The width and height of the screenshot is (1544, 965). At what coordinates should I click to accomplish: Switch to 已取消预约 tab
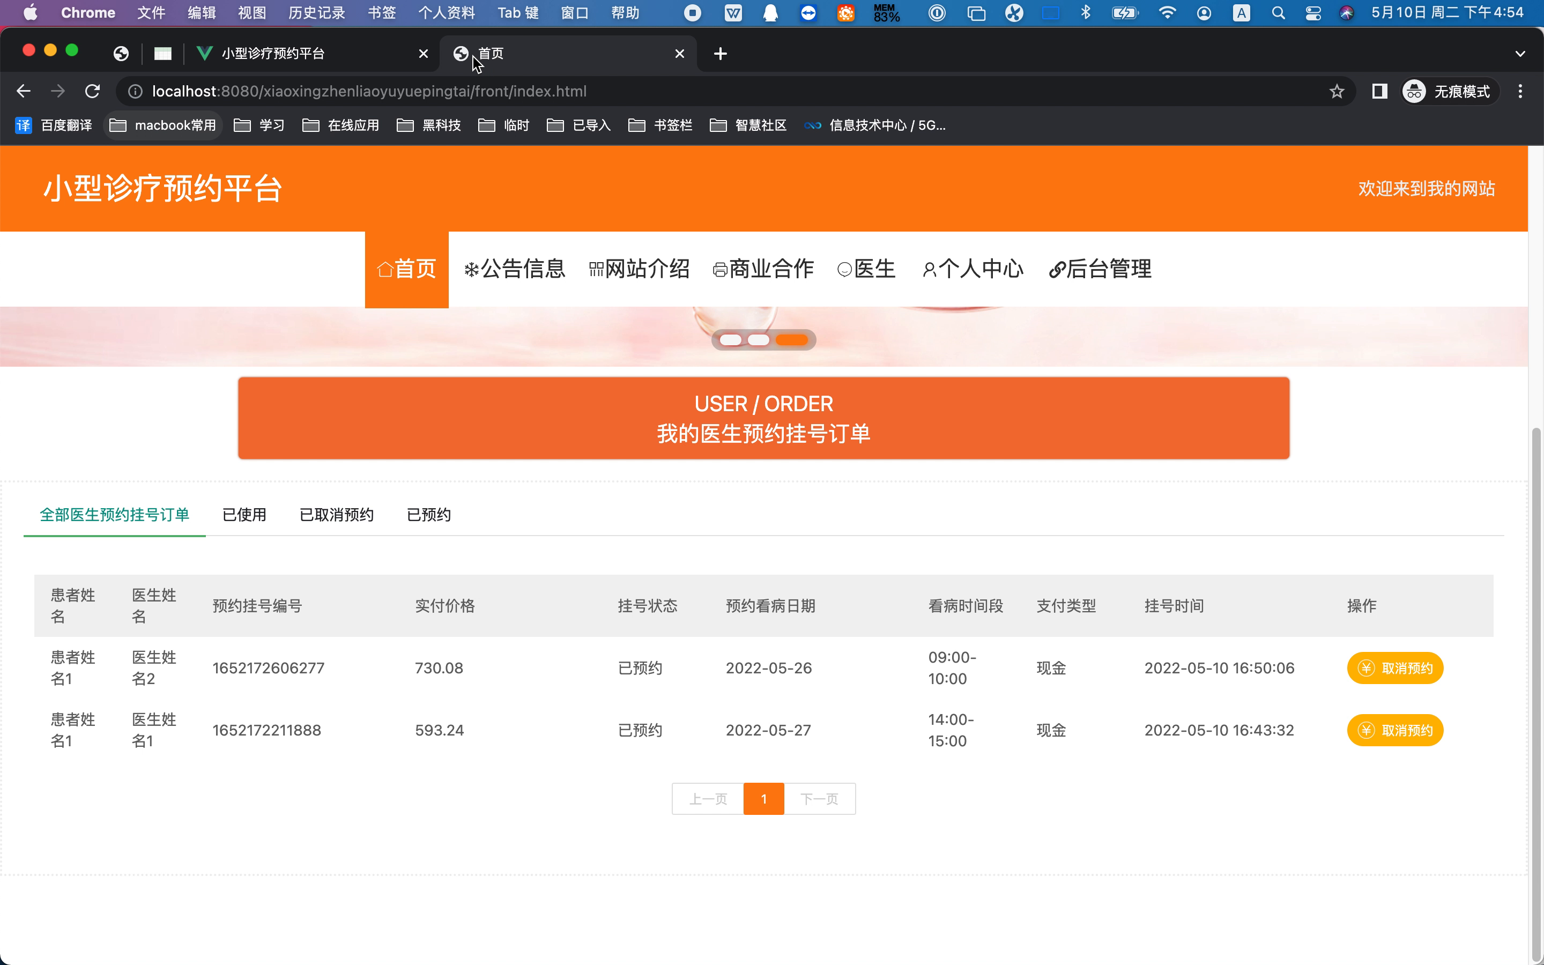337,515
